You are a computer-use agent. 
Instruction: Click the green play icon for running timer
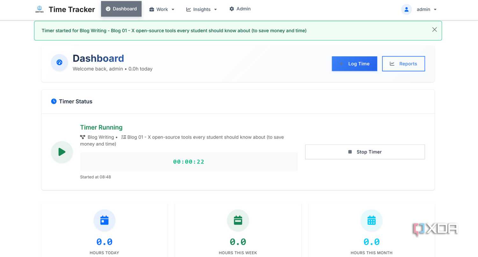pos(62,152)
